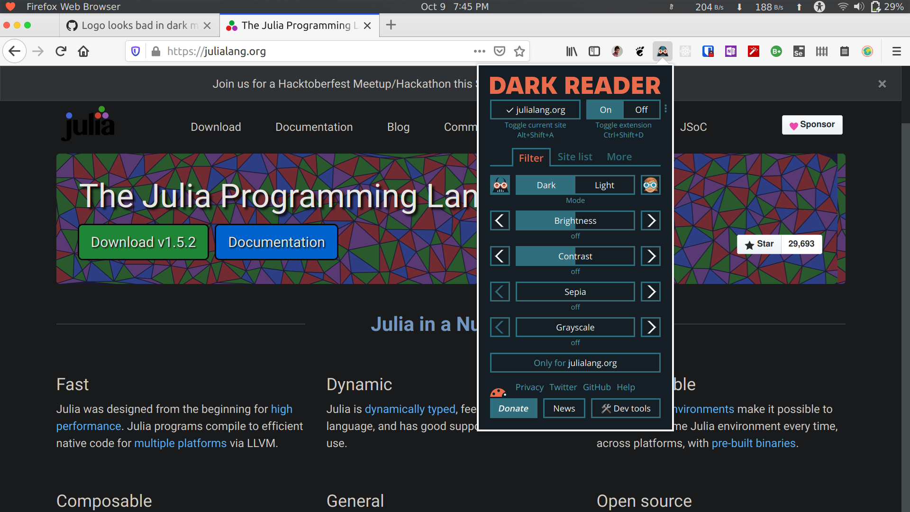Reload the current page
Screen dimensions: 910x512
click(61, 51)
